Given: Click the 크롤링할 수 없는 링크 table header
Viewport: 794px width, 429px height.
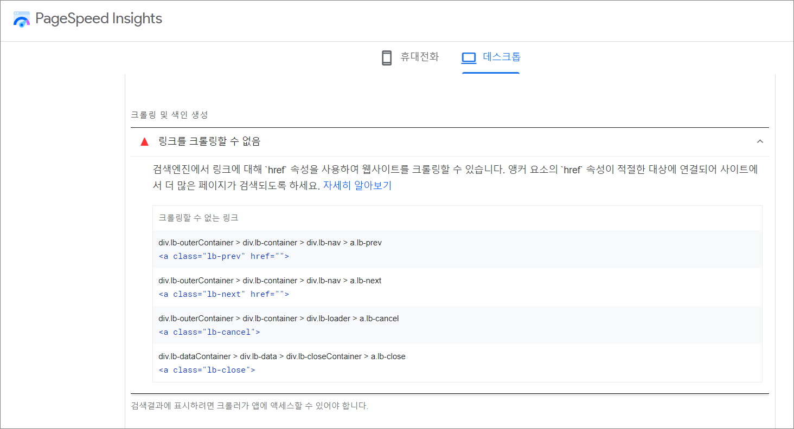Looking at the screenshot, I should pyautogui.click(x=198, y=218).
